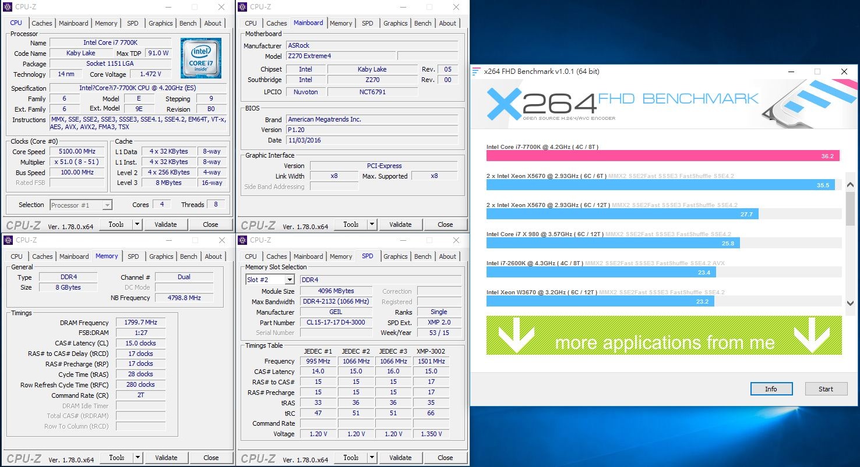Click the DRAM Frequency value 1799.7 MHz
The width and height of the screenshot is (860, 467).
[140, 322]
